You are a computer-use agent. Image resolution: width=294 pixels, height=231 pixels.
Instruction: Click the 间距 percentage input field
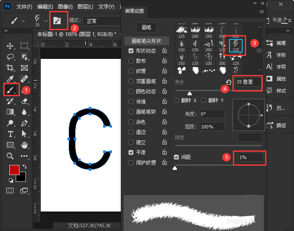coord(250,157)
